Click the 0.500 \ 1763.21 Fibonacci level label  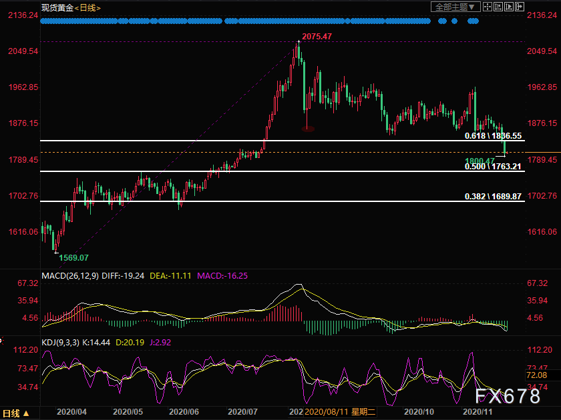(493, 167)
